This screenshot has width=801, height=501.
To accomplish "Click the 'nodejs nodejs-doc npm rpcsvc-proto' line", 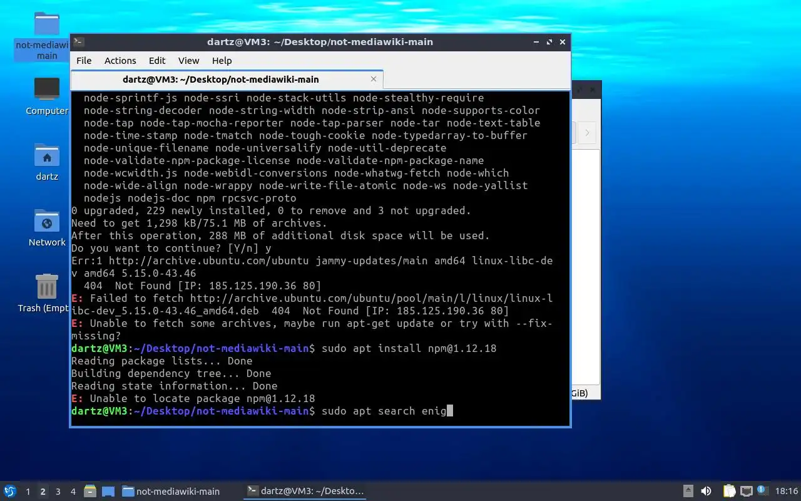I will point(190,198).
